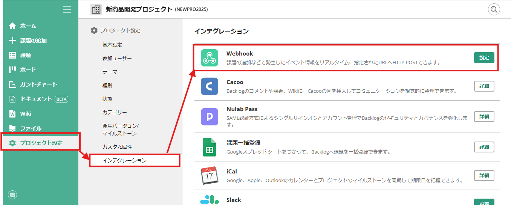Click the インテグレーション page heading
This screenshot has height=205, width=511.
click(221, 31)
